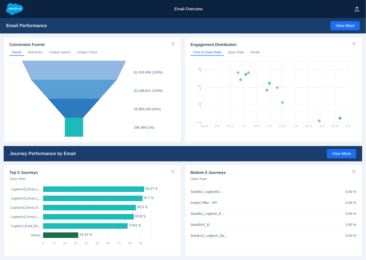Image resolution: width=366 pixels, height=260 pixels.
Task: Click the 91.7 % bar in Top 5 Journeys
Action: [x=93, y=198]
